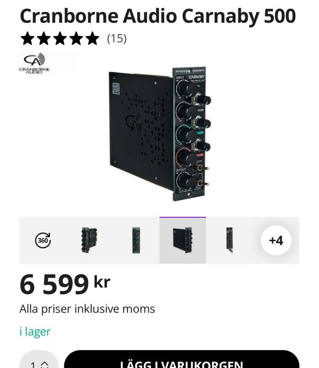Click the "i lager" stock status
Image resolution: width=319 pixels, height=368 pixels.
pyautogui.click(x=35, y=332)
